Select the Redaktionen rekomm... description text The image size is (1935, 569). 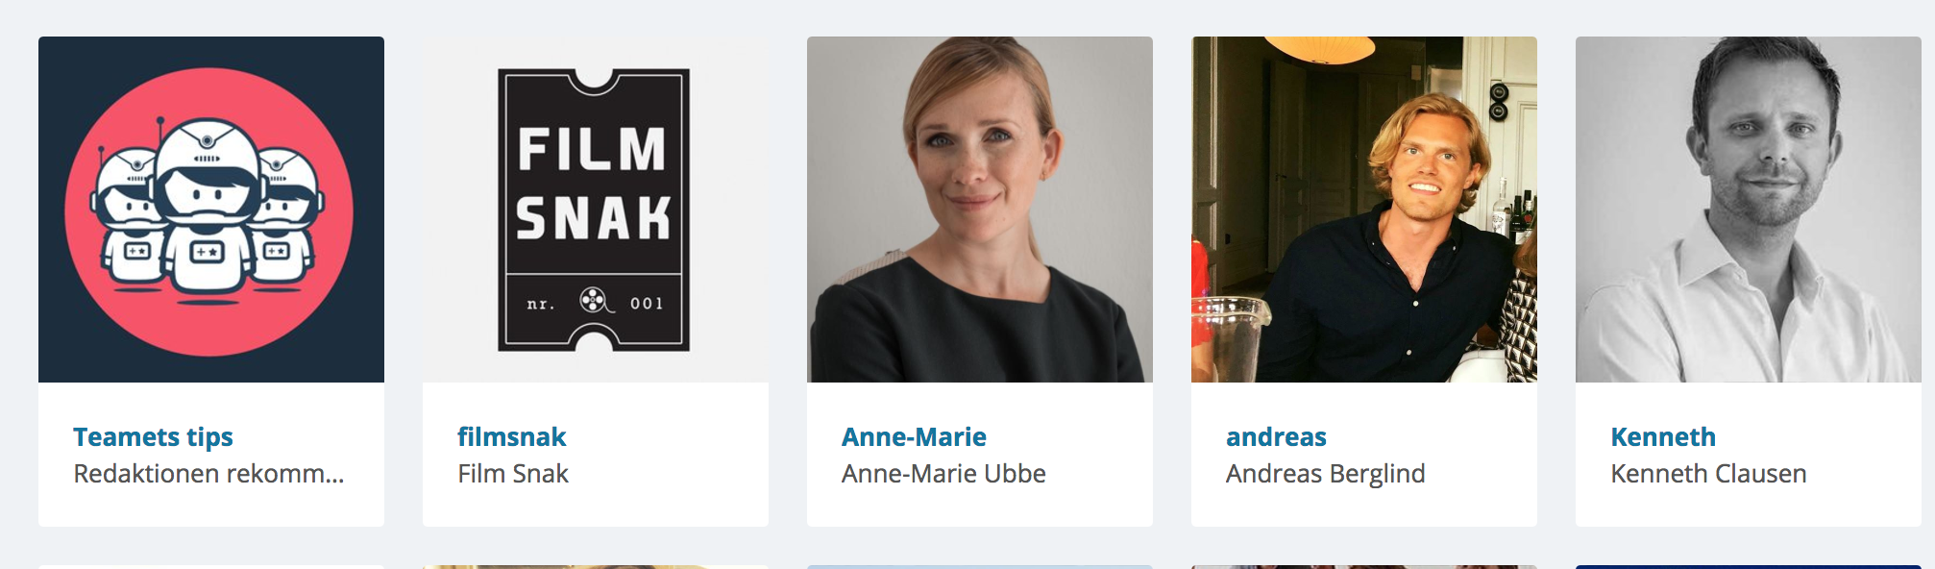208,474
